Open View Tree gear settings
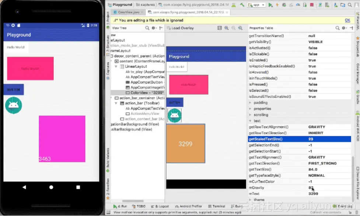This screenshot has height=216, width=360. (x=154, y=28)
